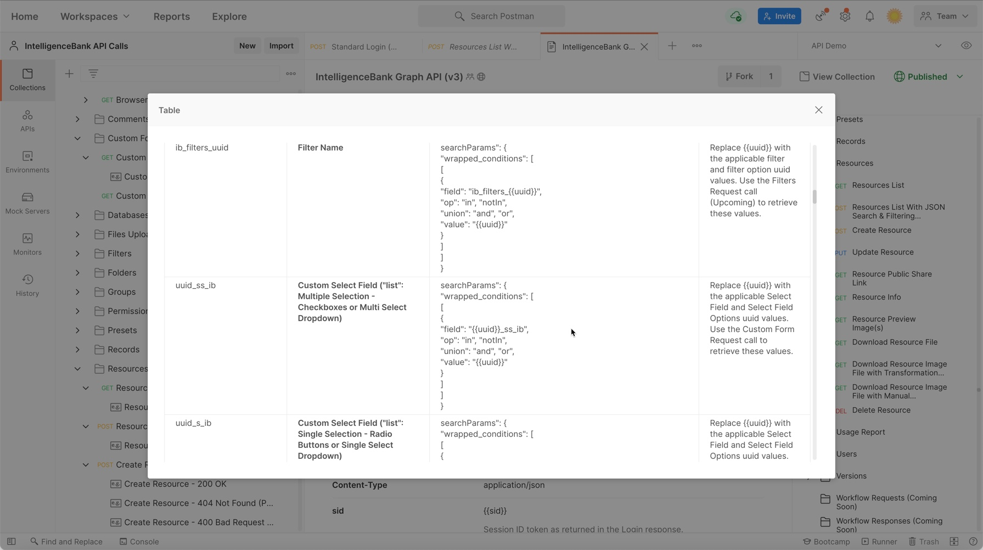The height and width of the screenshot is (550, 983).
Task: Click the Search Postman field
Action: click(x=491, y=16)
